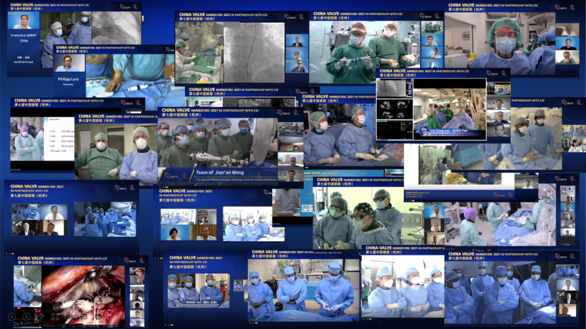The image size is (586, 329).
Task: Open fluoroscopy image in Francisco GARAY panel
Action: click(x=116, y=28)
